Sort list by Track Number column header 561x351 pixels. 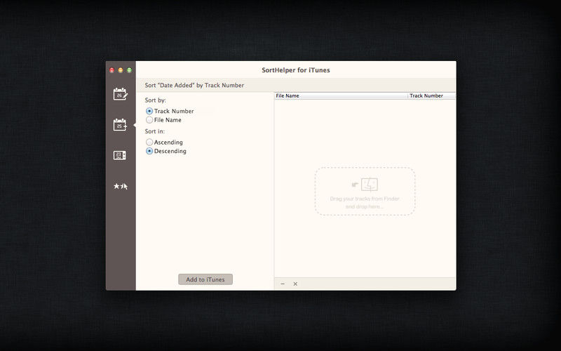tap(432, 95)
